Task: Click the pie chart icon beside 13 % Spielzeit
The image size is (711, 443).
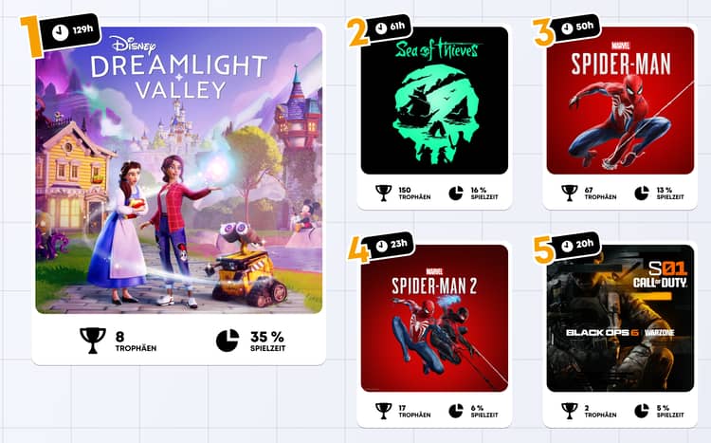Action: pyautogui.click(x=641, y=193)
